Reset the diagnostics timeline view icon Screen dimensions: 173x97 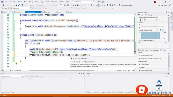point(152,15)
